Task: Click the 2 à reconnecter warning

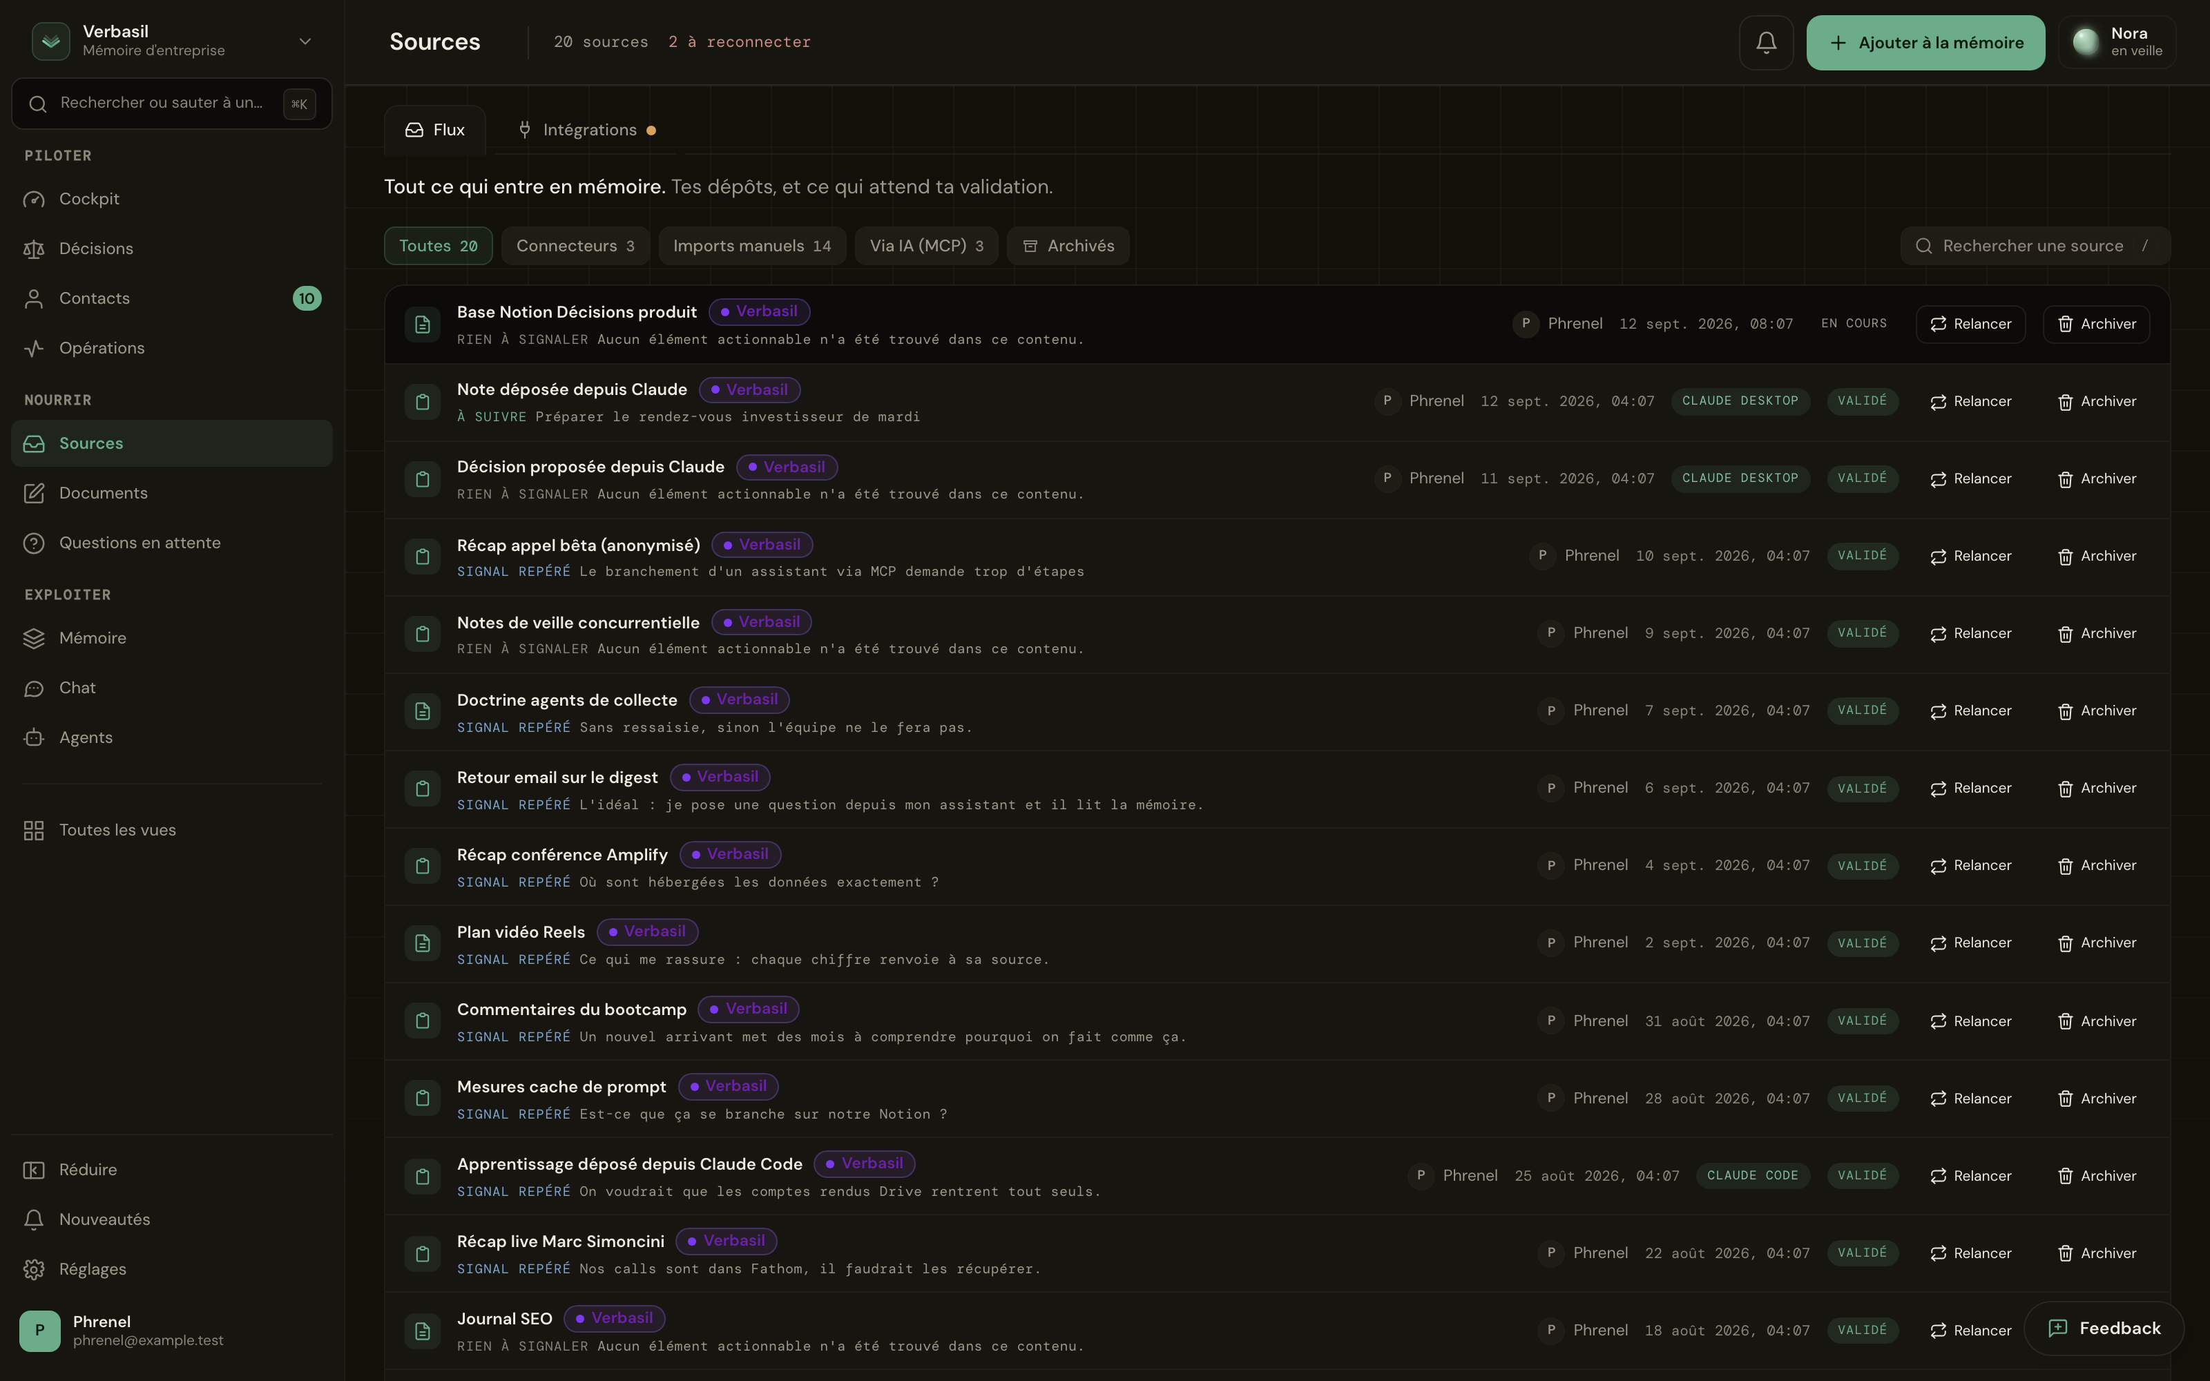Action: pyautogui.click(x=739, y=42)
